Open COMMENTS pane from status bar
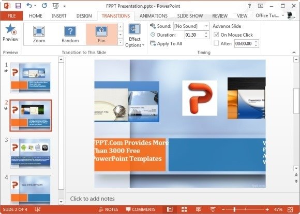The height and width of the screenshot is (214, 300). 141,209
